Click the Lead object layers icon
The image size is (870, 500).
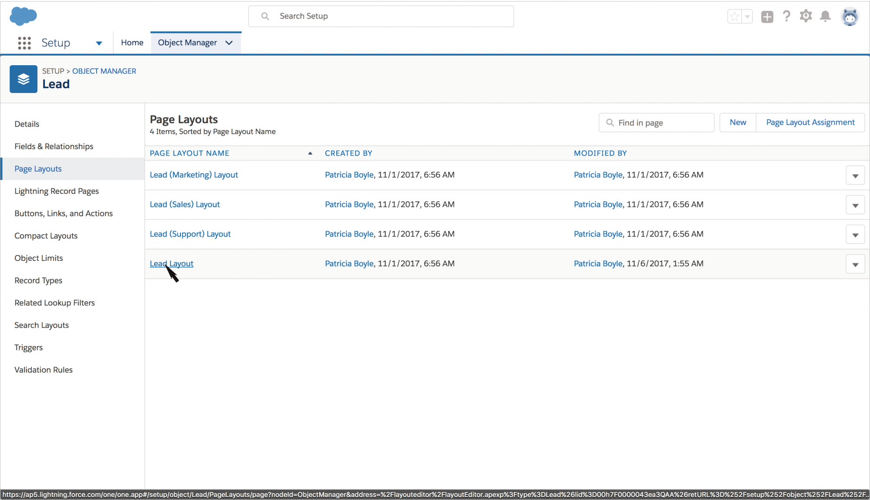point(23,79)
